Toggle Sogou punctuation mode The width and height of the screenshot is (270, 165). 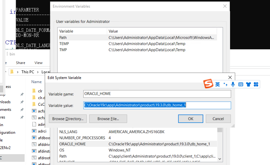pos(225,84)
